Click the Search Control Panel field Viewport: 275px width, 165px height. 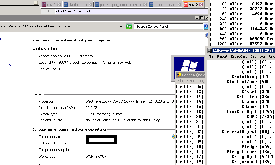(169, 27)
